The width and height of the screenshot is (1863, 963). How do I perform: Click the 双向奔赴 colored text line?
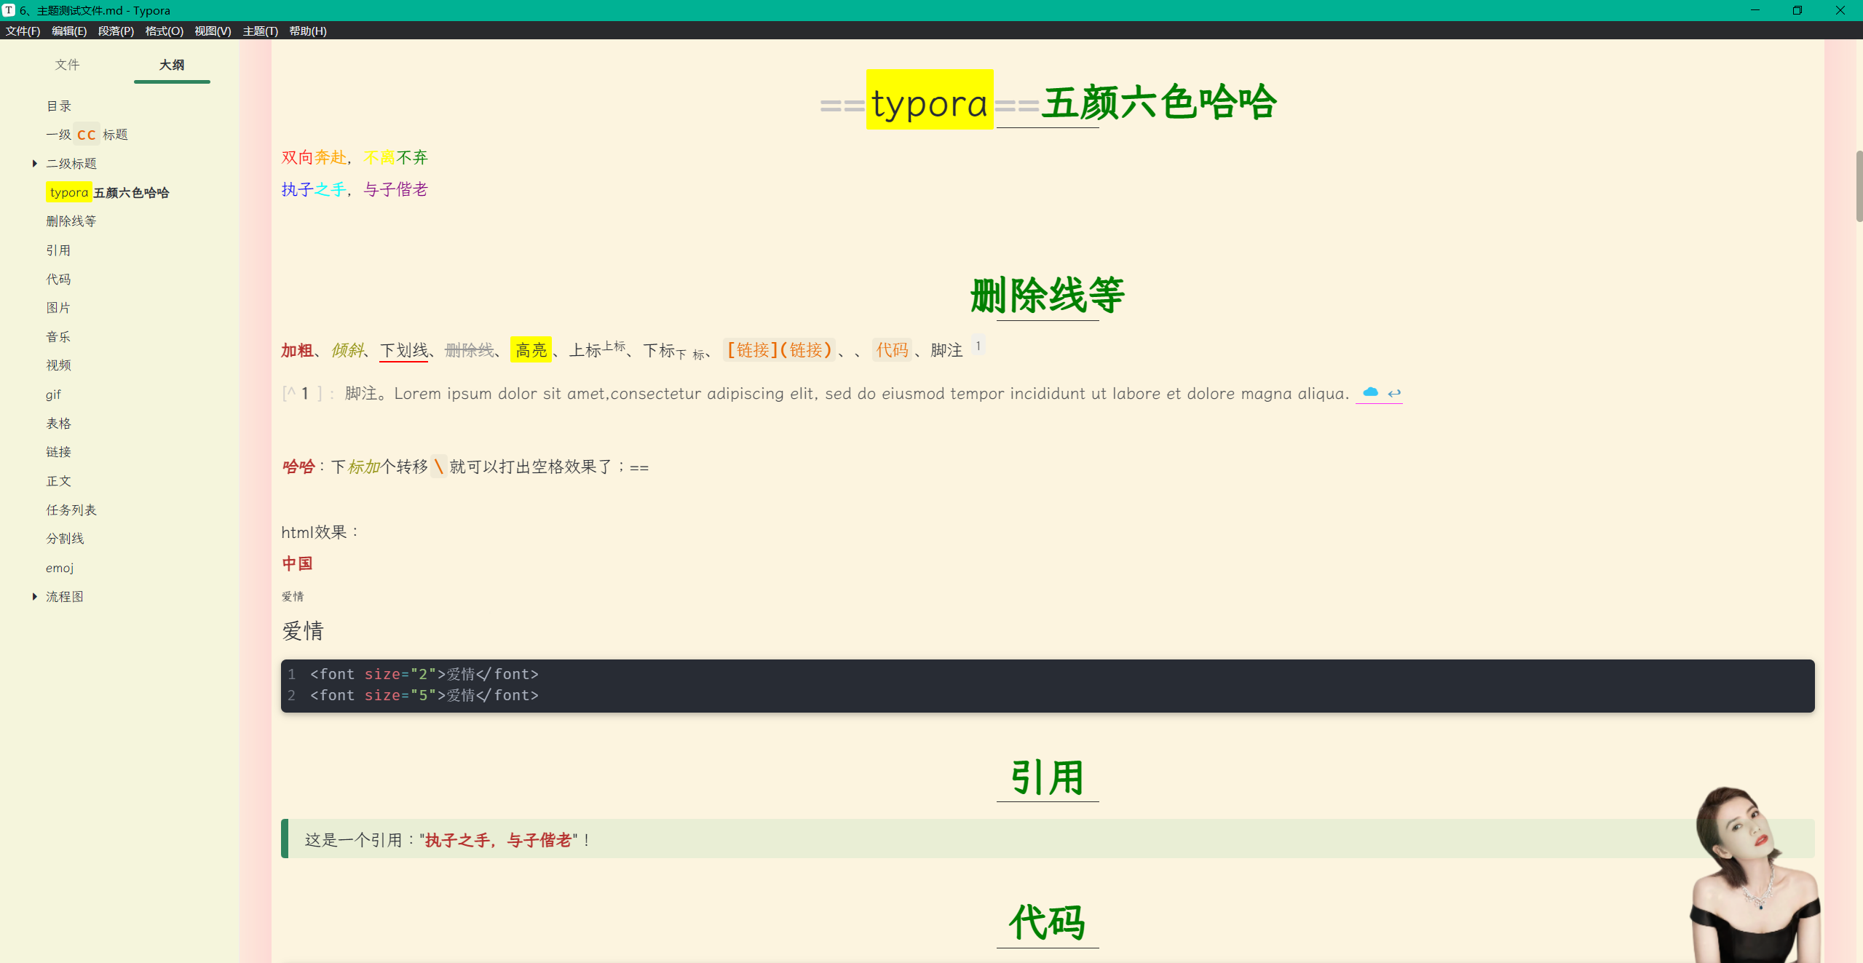(355, 157)
